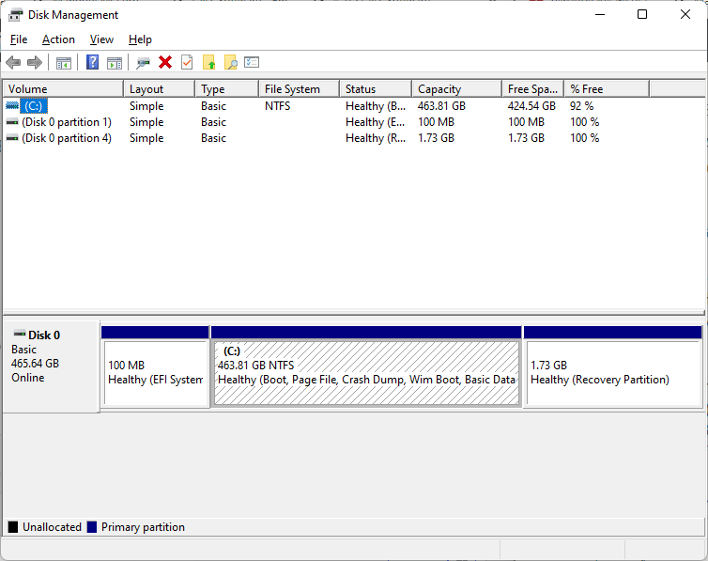Click the black Unallocated legend swatch
The height and width of the screenshot is (561, 708).
(13, 527)
